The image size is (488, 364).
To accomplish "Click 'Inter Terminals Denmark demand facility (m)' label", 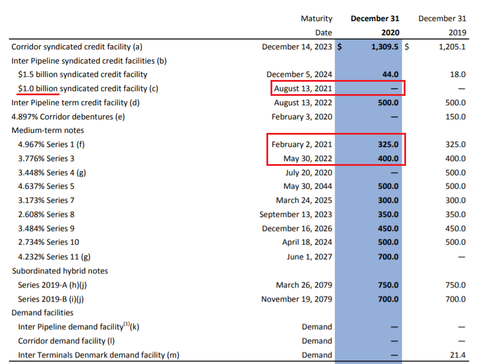I will click(98, 355).
